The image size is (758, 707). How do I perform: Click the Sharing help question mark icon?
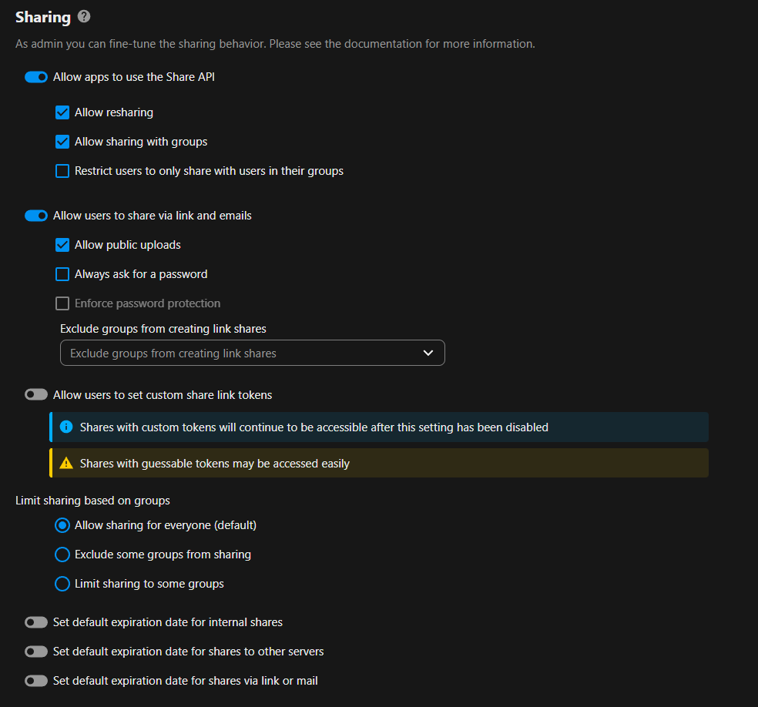pyautogui.click(x=85, y=17)
